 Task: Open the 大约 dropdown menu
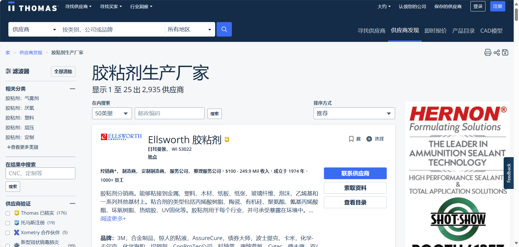tap(384, 6)
